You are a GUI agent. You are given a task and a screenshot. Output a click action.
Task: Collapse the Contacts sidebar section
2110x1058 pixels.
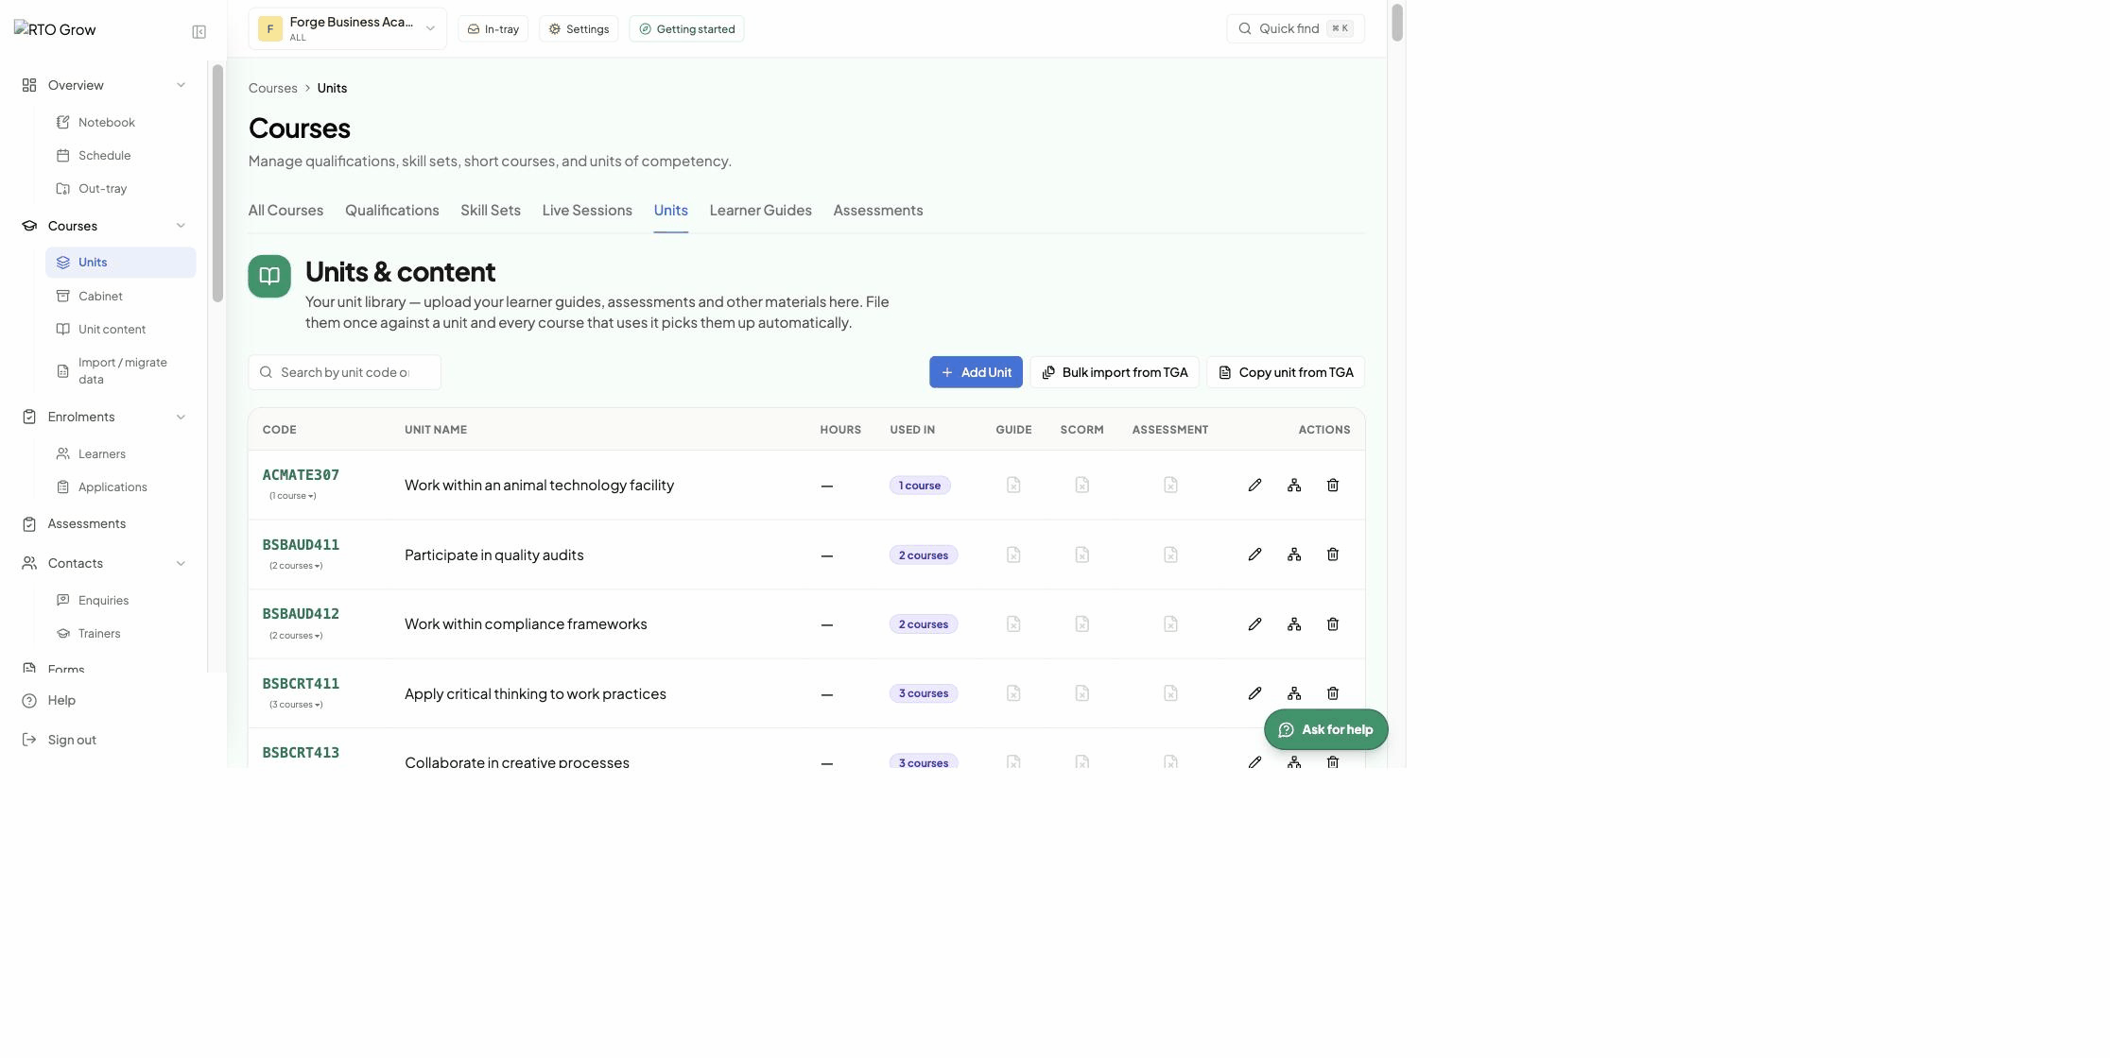pyautogui.click(x=181, y=563)
